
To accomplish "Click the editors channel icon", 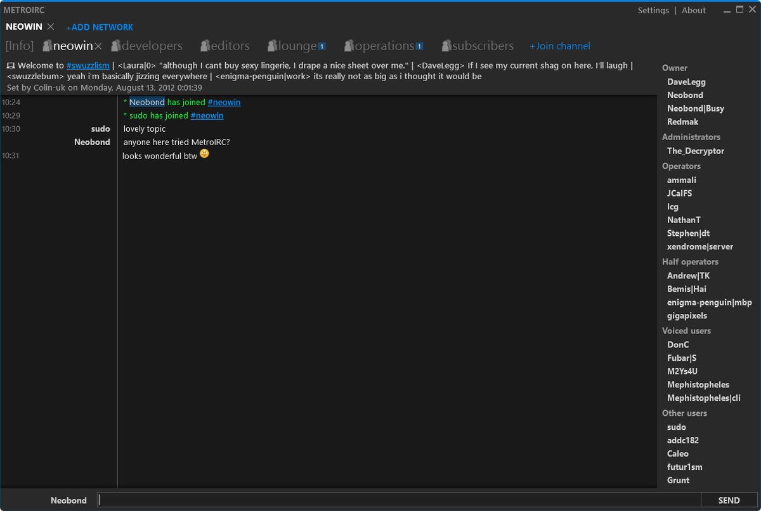I will click(204, 45).
